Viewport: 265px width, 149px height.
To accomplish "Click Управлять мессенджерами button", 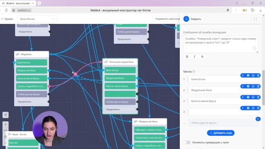I will (166, 19).
